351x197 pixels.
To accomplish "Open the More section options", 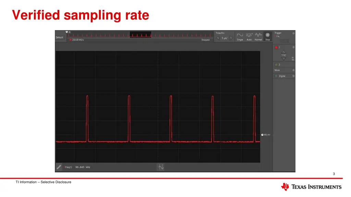I will [x=293, y=70].
